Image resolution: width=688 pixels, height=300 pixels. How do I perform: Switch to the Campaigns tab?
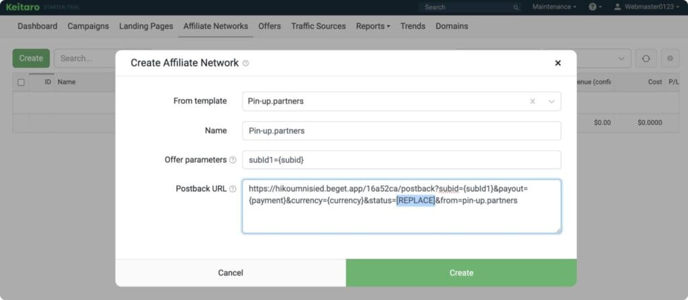(x=88, y=26)
